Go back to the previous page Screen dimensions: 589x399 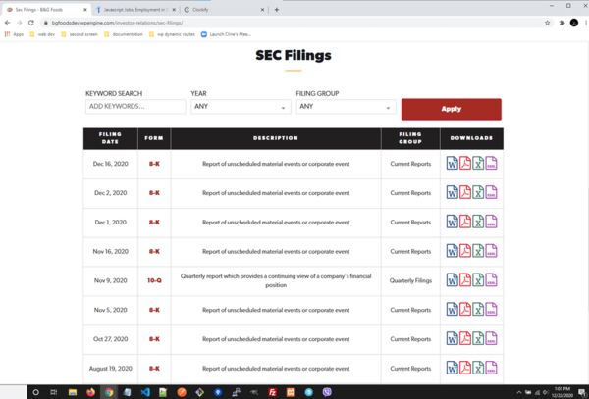tap(7, 23)
